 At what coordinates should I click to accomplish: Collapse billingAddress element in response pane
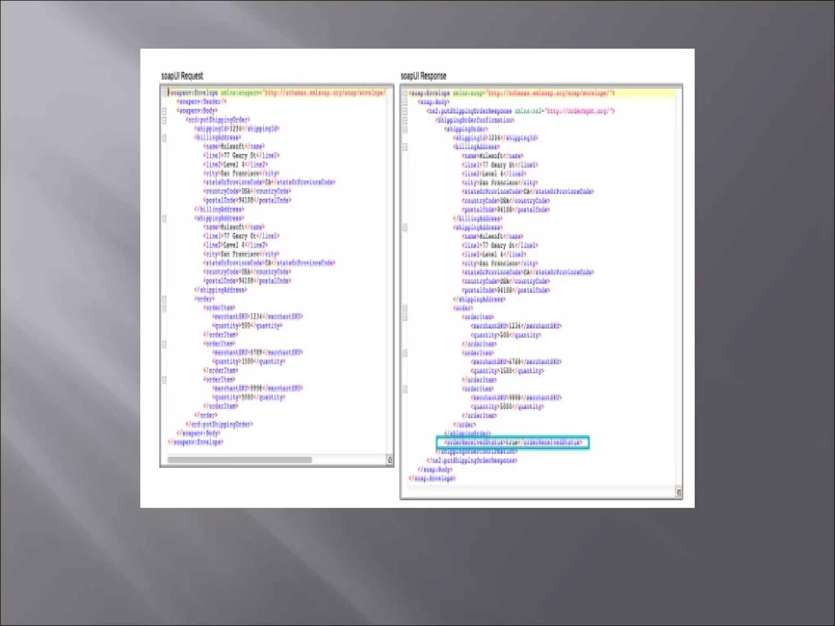pyautogui.click(x=405, y=147)
